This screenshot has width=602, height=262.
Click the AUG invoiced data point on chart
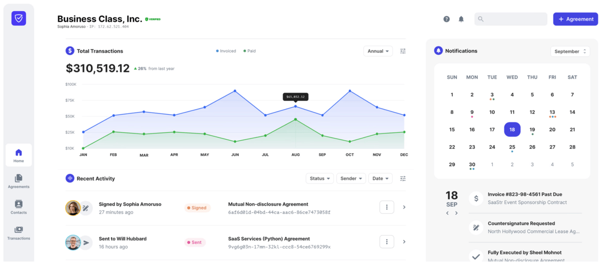click(295, 106)
